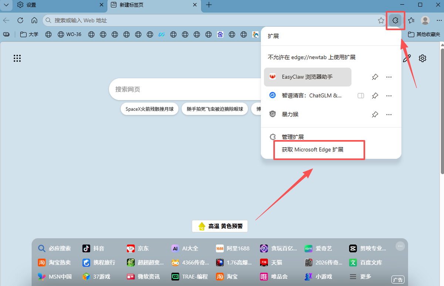Open 37游戏 quick link
This screenshot has height=286, width=444.
[x=96, y=276]
